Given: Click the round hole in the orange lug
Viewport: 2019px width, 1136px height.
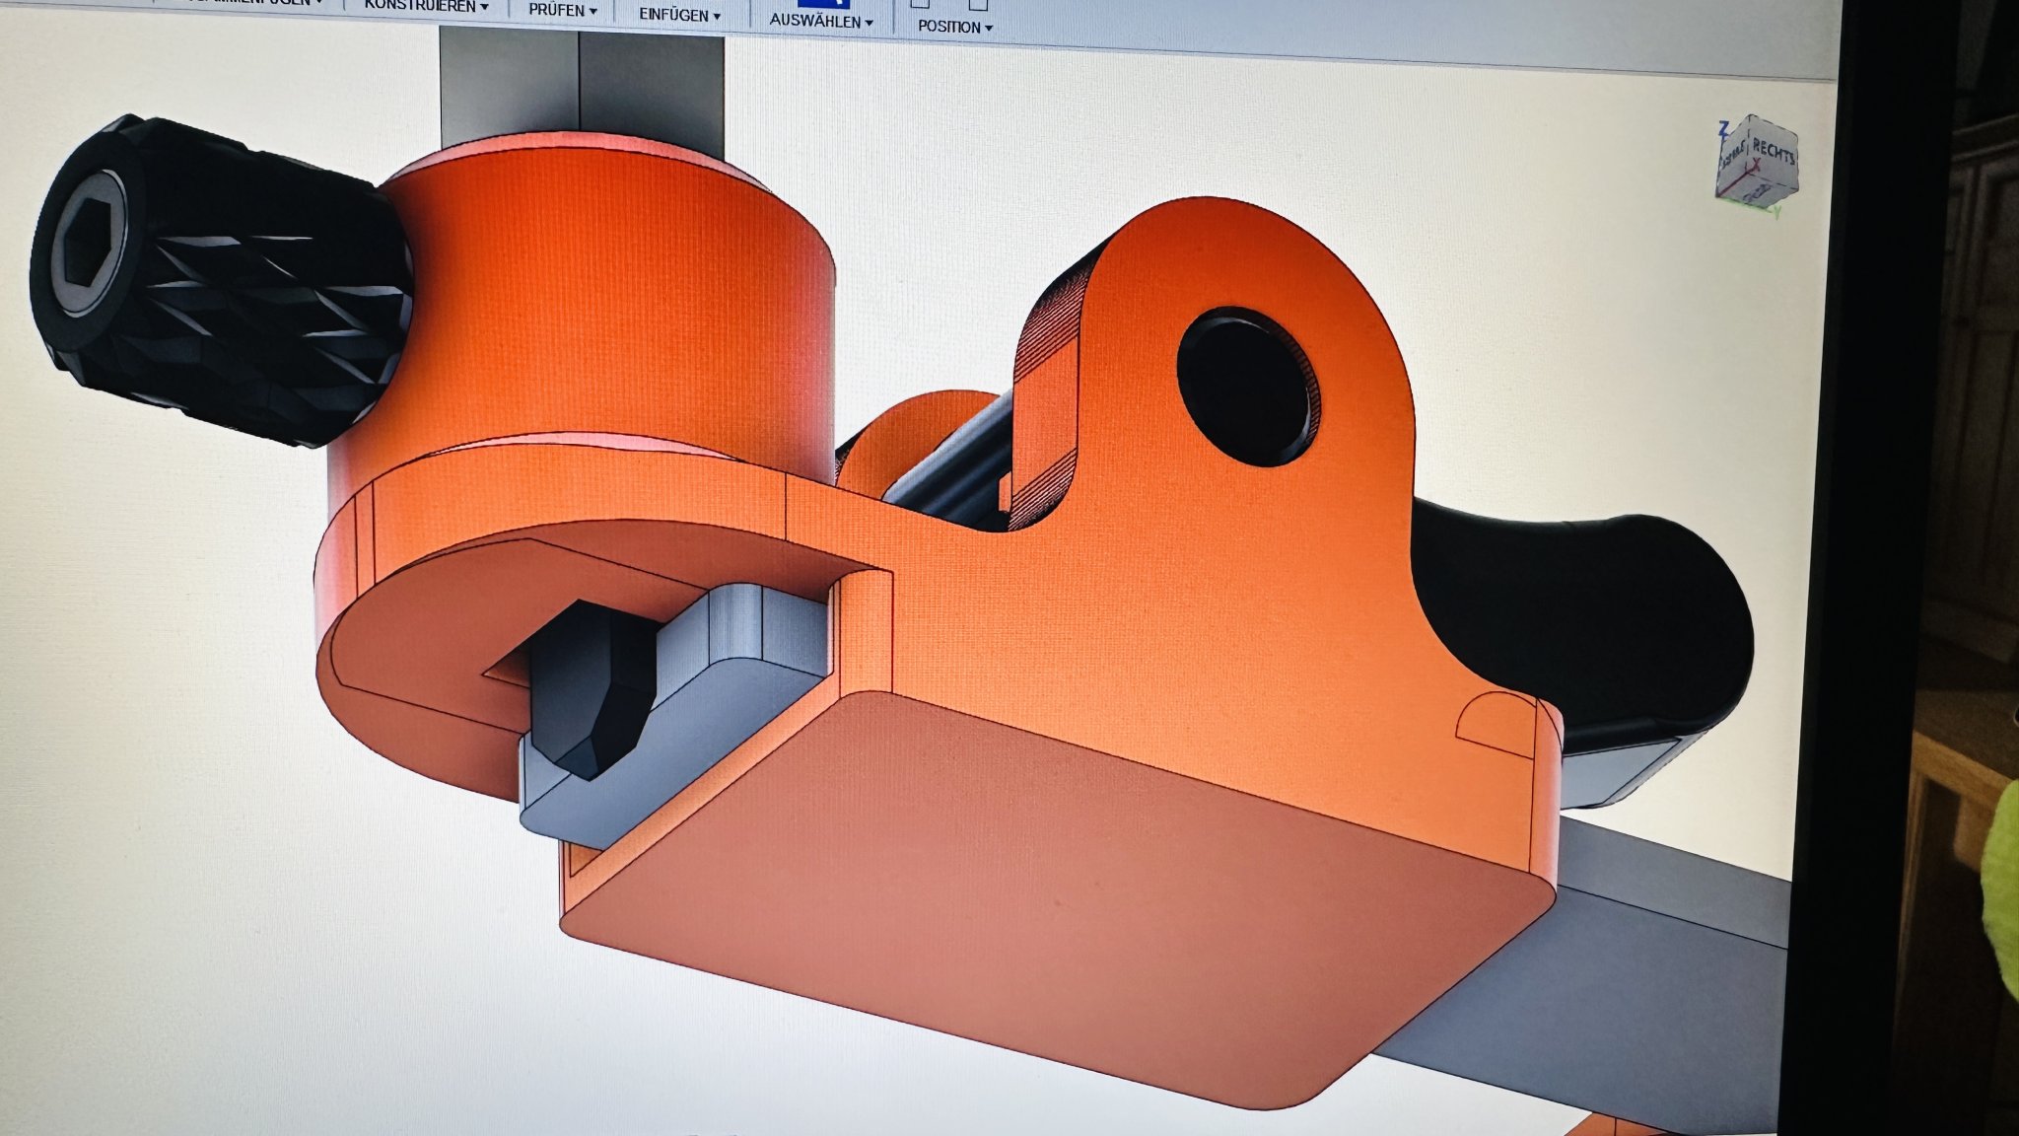Looking at the screenshot, I should tap(1247, 387).
